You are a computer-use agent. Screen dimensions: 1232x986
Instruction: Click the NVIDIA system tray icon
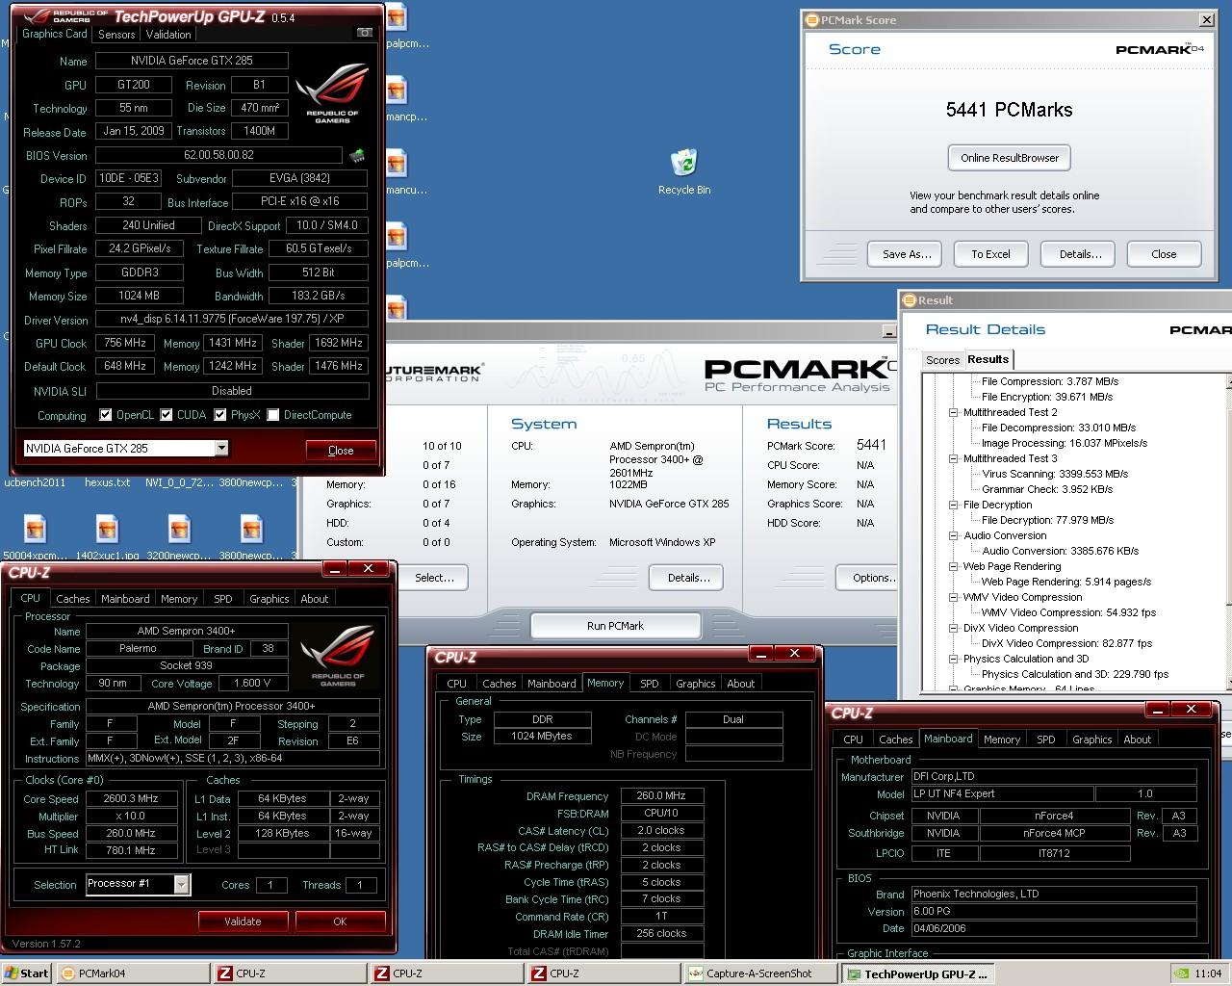(x=1181, y=973)
